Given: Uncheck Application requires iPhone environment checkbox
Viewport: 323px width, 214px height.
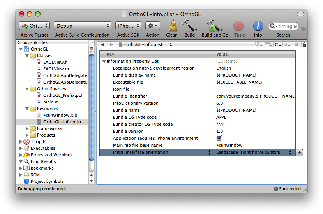Looking at the screenshot, I should pyautogui.click(x=219, y=138).
